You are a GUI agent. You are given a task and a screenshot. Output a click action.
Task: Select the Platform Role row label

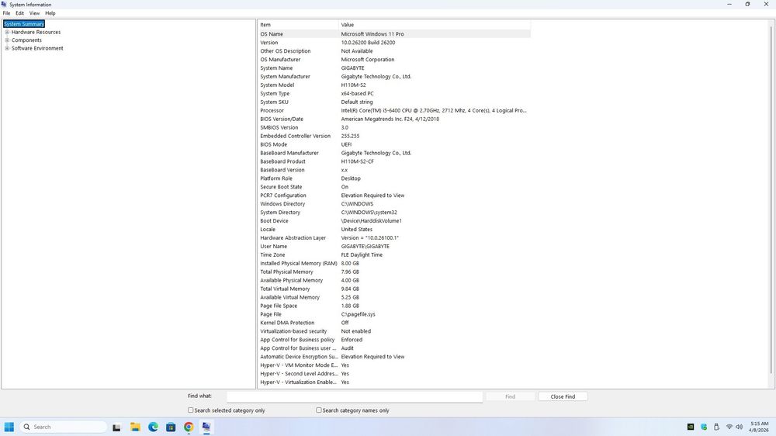click(276, 178)
